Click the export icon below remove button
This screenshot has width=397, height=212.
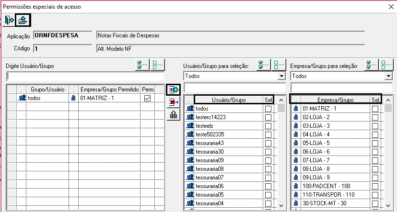[174, 115]
